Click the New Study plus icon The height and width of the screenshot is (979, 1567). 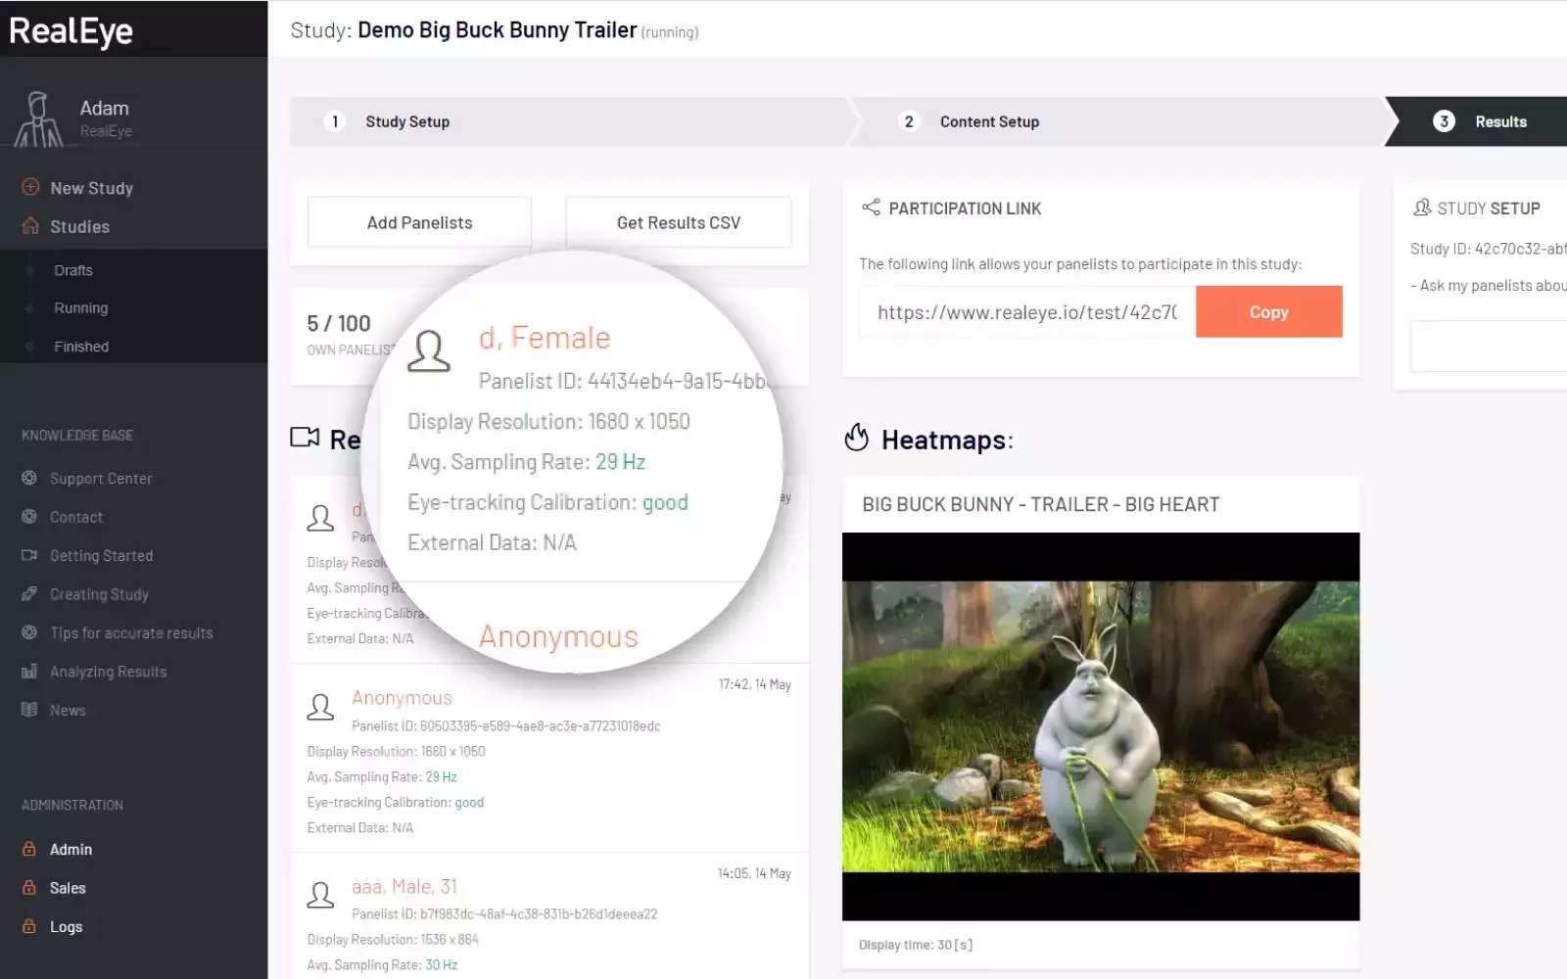coord(30,187)
